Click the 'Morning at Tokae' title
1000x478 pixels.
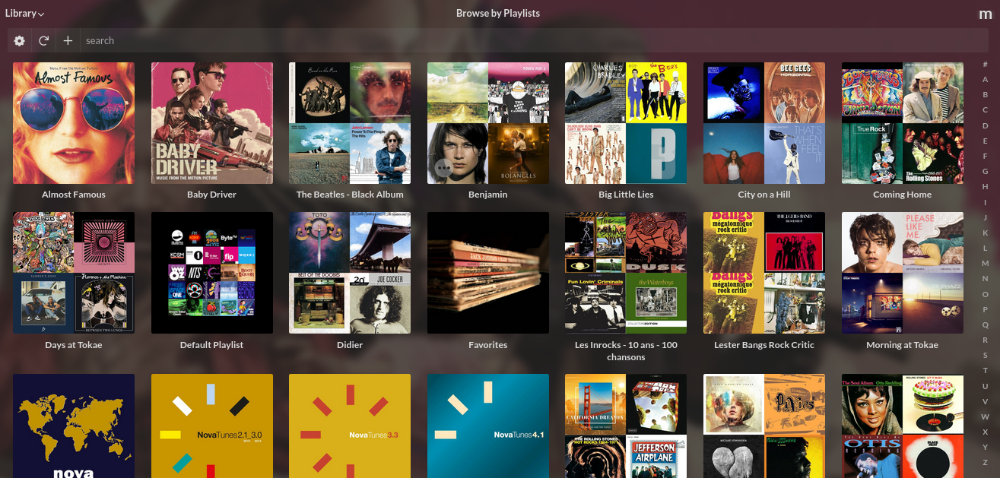(x=903, y=345)
